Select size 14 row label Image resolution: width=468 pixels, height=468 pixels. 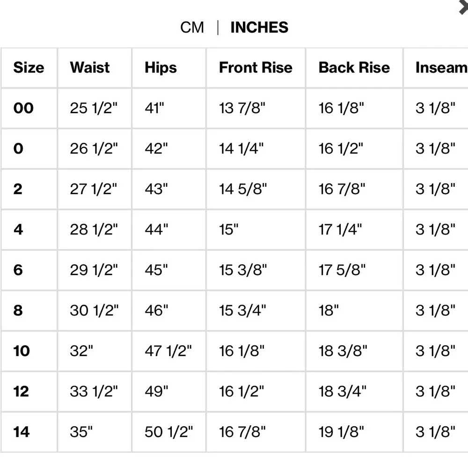[x=22, y=432]
